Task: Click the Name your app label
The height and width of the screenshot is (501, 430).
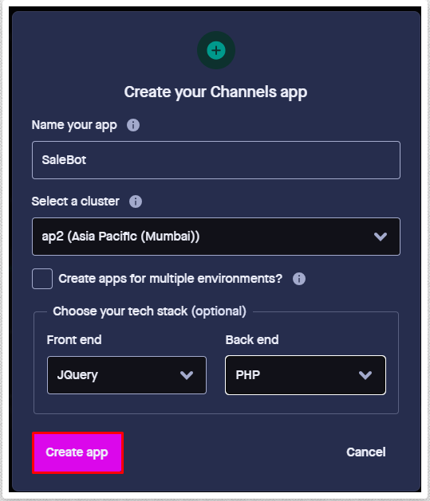Action: tap(74, 125)
